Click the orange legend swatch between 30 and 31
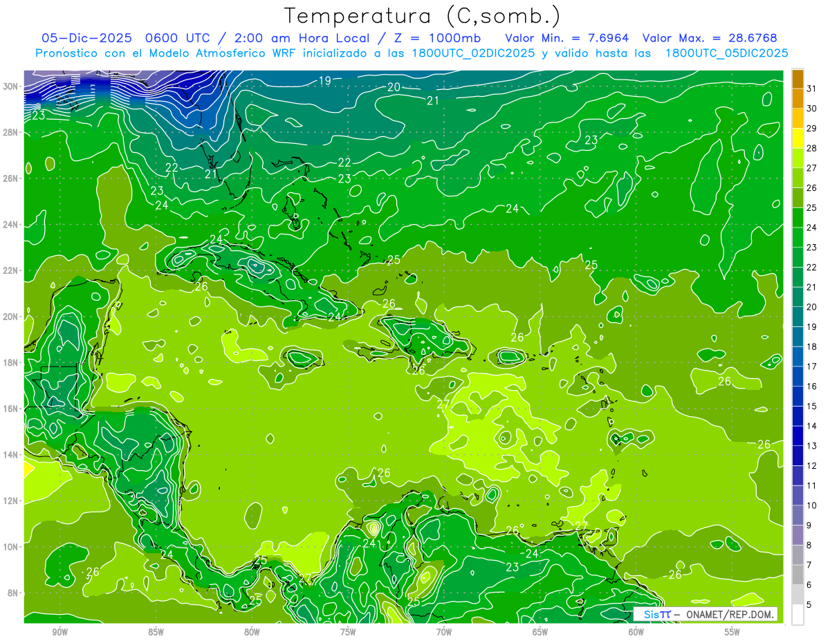830x641 pixels. [x=798, y=98]
